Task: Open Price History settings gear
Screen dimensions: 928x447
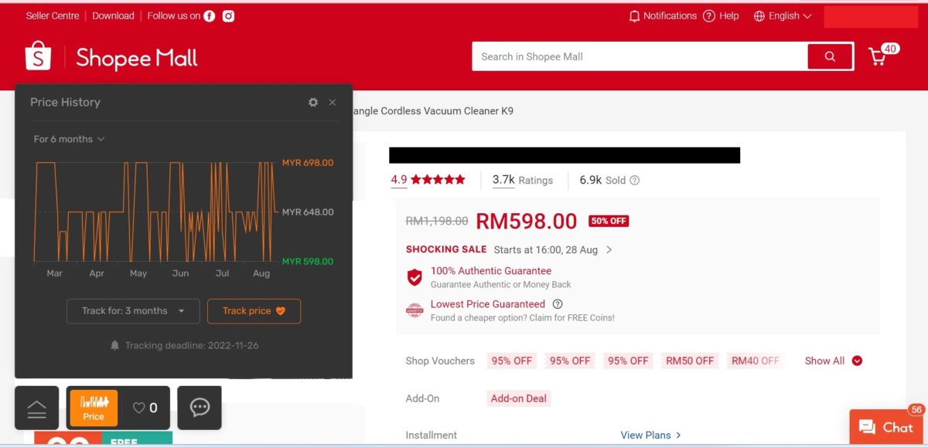Action: pos(313,102)
